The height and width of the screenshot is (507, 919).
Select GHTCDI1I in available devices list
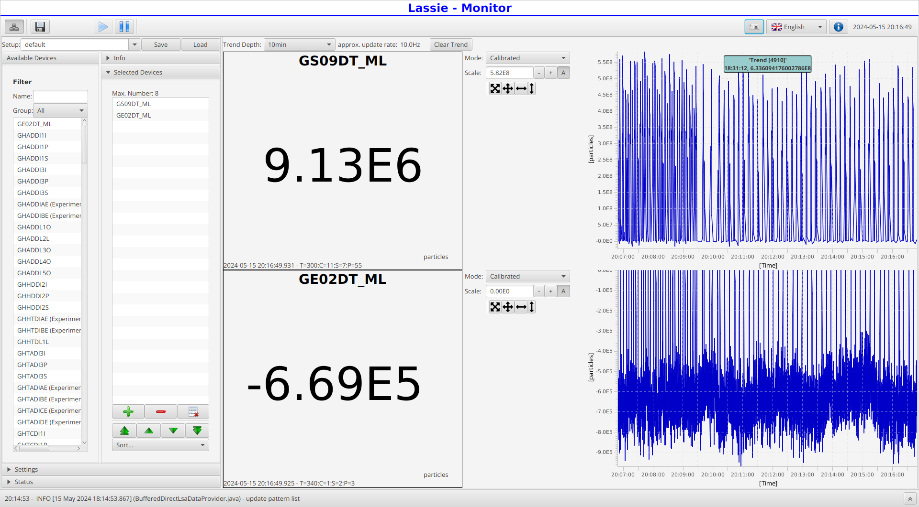[47, 433]
